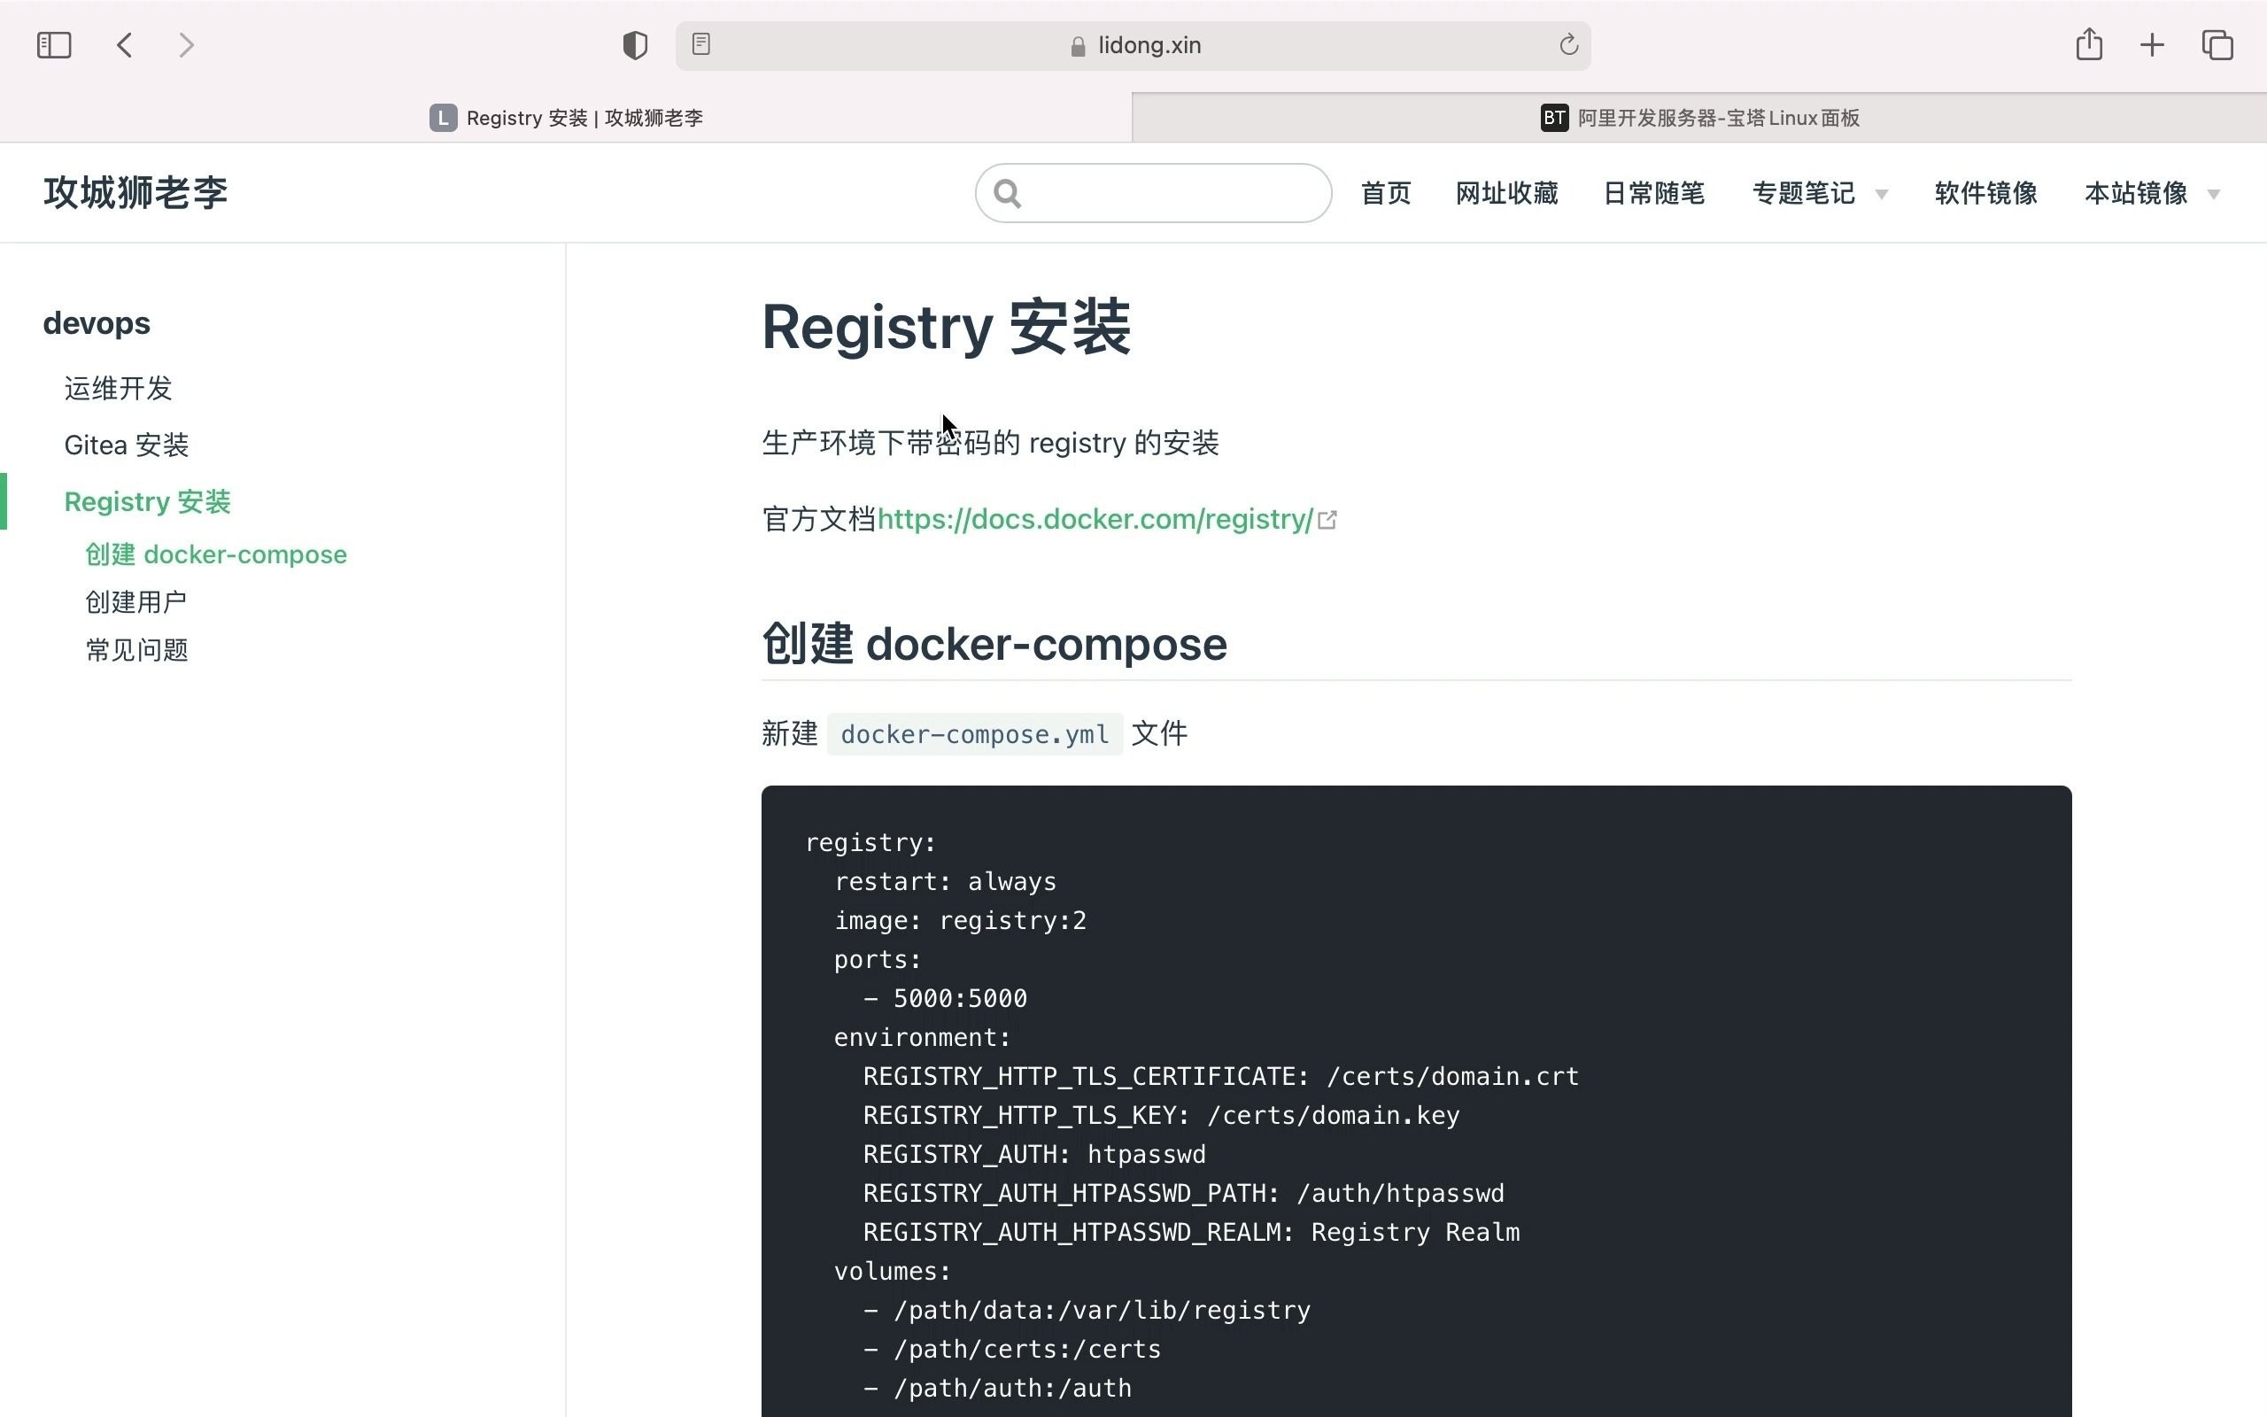Show tab overview
The width and height of the screenshot is (2267, 1417).
2217,45
